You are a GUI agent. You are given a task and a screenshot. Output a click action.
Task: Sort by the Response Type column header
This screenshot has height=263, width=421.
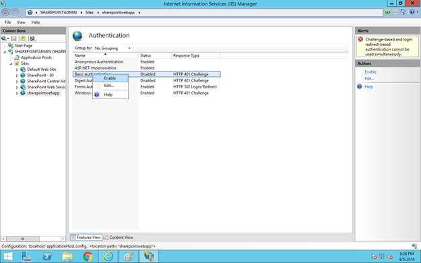click(196, 56)
